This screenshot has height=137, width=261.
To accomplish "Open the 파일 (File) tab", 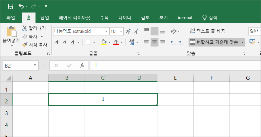I will click(11, 18).
